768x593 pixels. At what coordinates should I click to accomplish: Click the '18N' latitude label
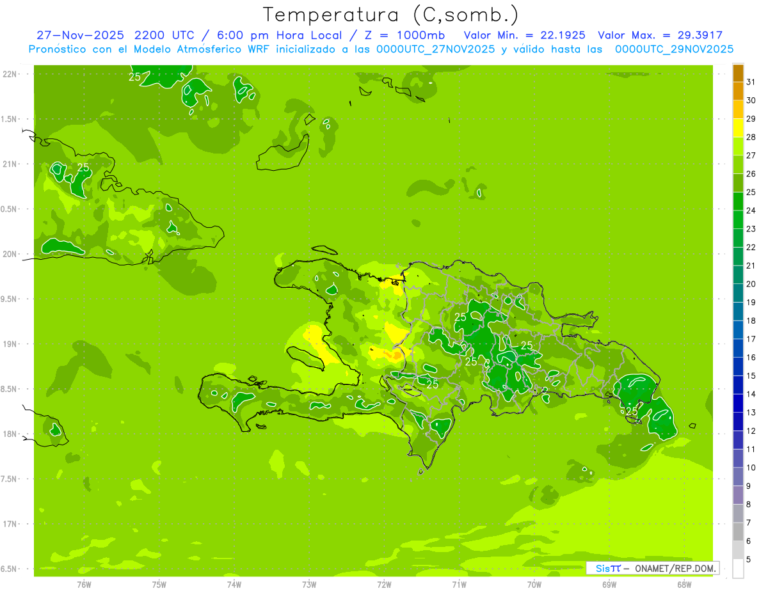[x=10, y=434]
